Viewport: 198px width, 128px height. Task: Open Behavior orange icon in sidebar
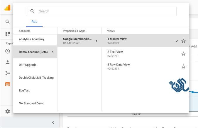(x=8, y=84)
